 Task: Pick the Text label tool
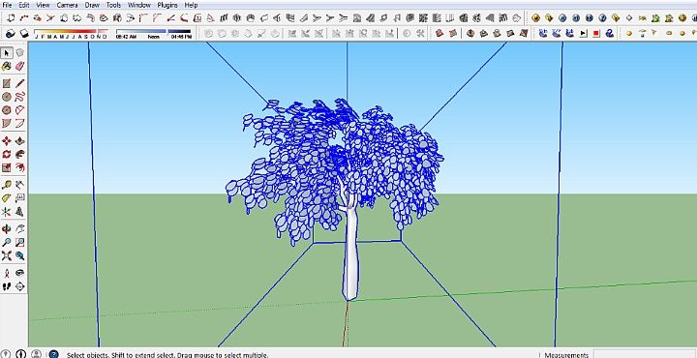click(x=19, y=198)
